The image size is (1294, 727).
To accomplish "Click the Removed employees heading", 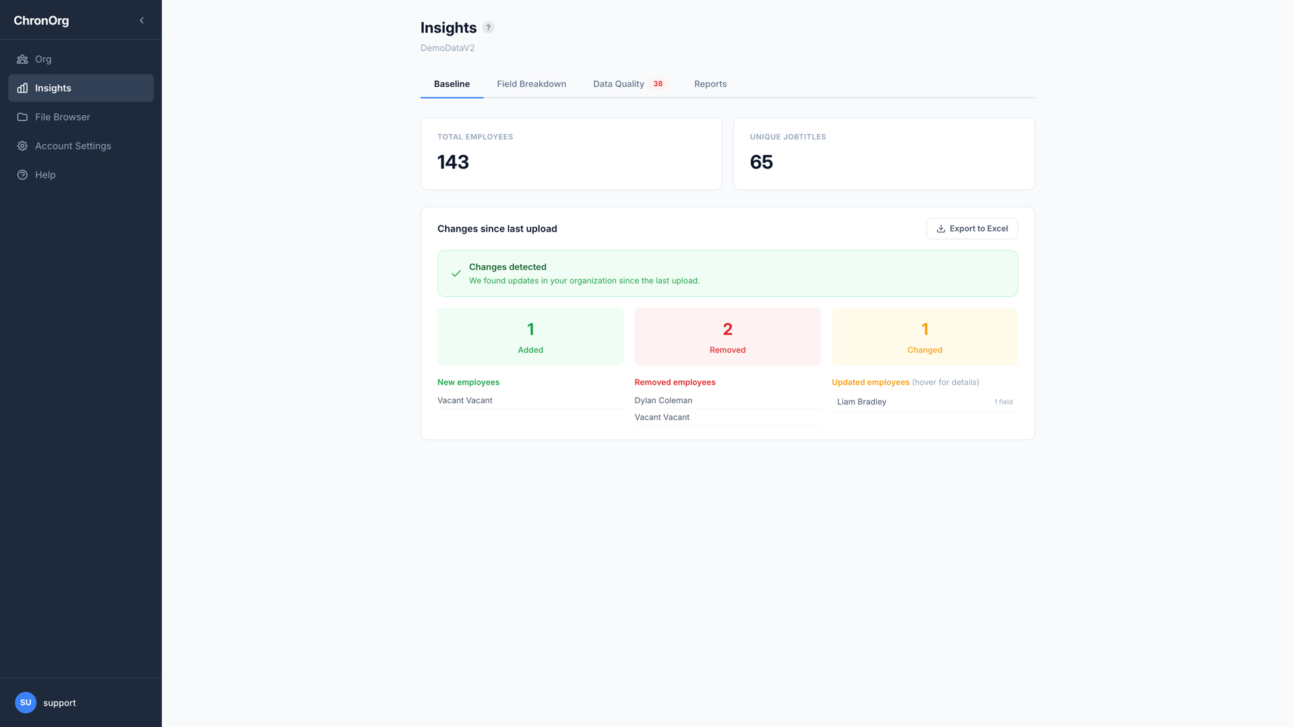I will [675, 382].
